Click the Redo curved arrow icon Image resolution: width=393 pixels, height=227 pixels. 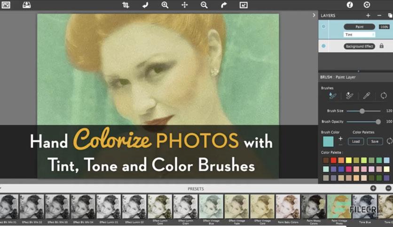pyautogui.click(x=224, y=5)
